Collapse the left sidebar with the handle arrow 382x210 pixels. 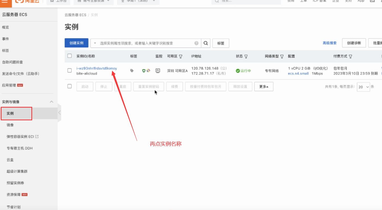pyautogui.click(x=59, y=113)
